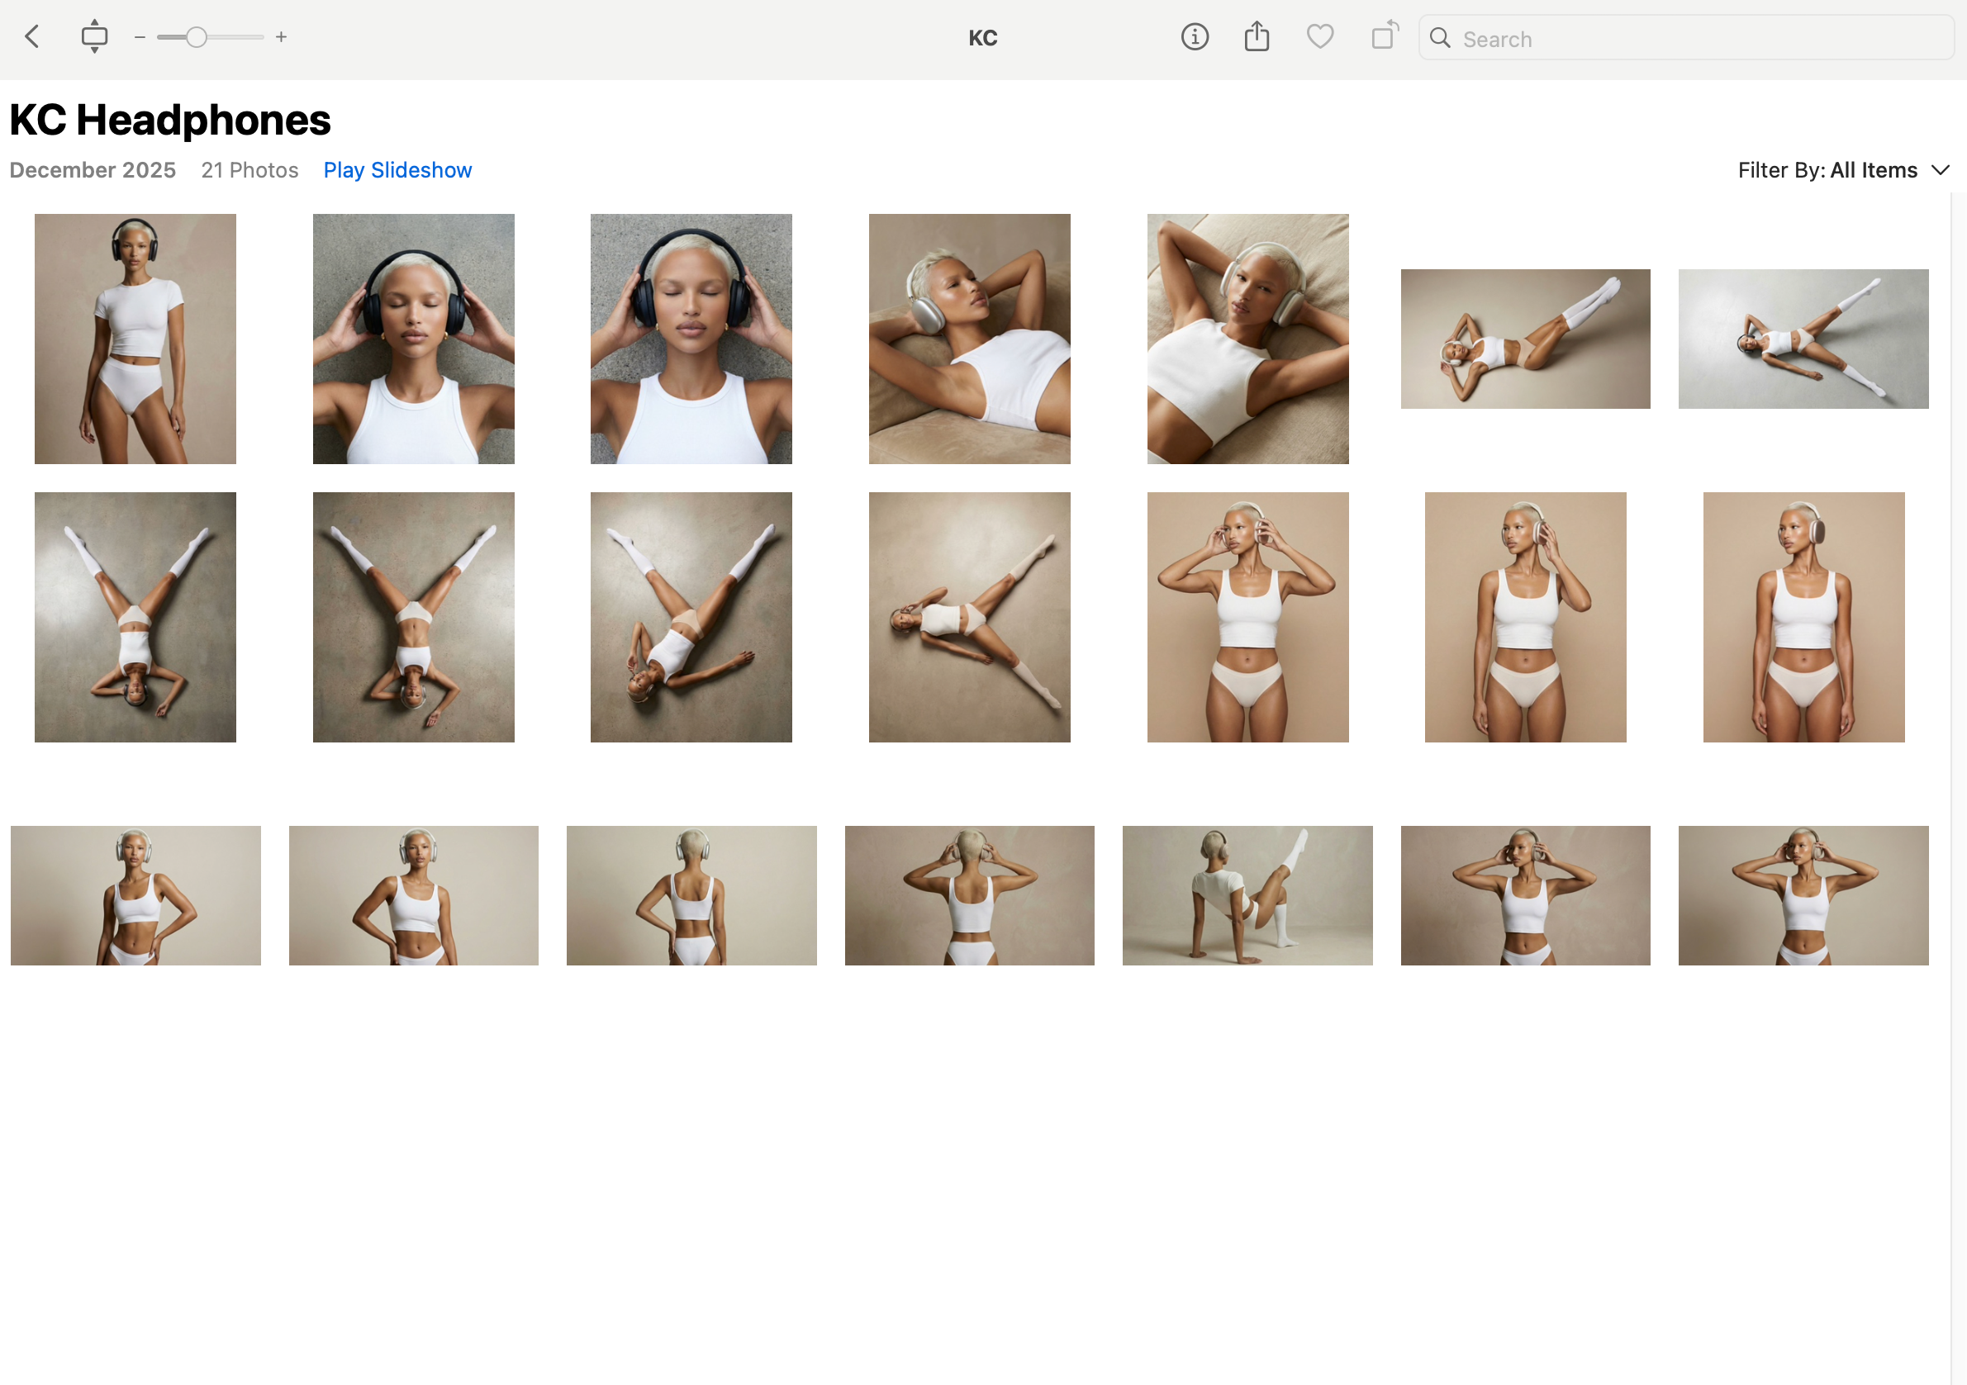Click the search magnifier icon
1967x1385 pixels.
point(1440,38)
